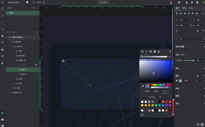Add an export setting in 导出 section

pos(204,103)
